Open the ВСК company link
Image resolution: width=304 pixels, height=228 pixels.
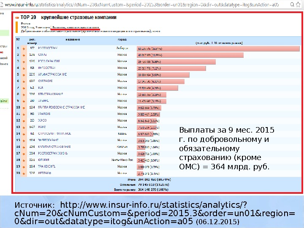pyautogui.click(x=41, y=88)
